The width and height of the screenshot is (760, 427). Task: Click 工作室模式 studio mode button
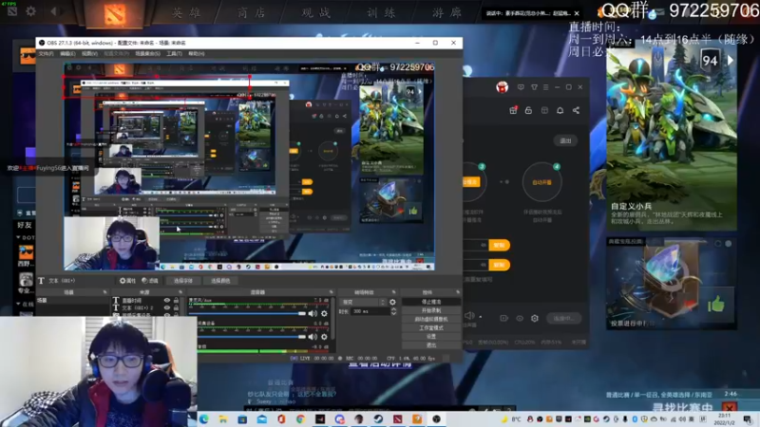click(431, 327)
